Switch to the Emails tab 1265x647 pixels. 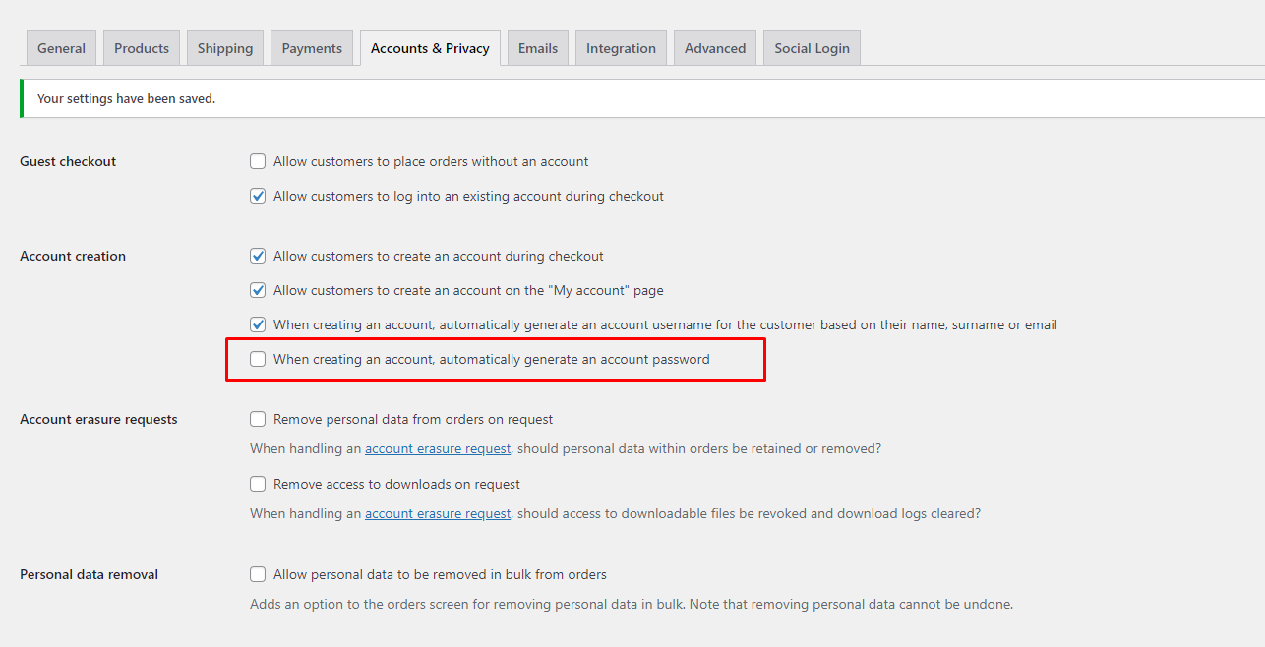(x=538, y=48)
